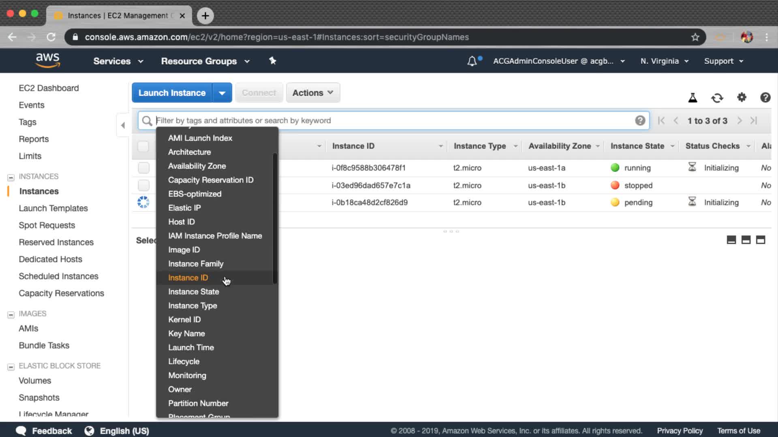The height and width of the screenshot is (437, 778).
Task: Click the Launch Instance button
Action: tap(172, 93)
